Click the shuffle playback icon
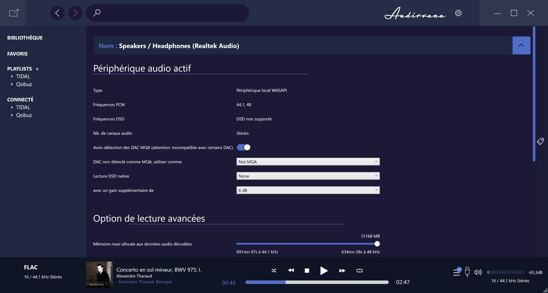 point(274,271)
